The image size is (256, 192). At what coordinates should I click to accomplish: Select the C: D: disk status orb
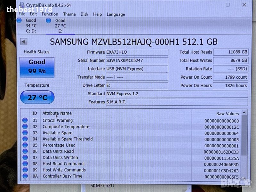point(19,20)
